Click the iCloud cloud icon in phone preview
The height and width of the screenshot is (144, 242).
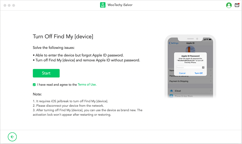tap(171, 91)
